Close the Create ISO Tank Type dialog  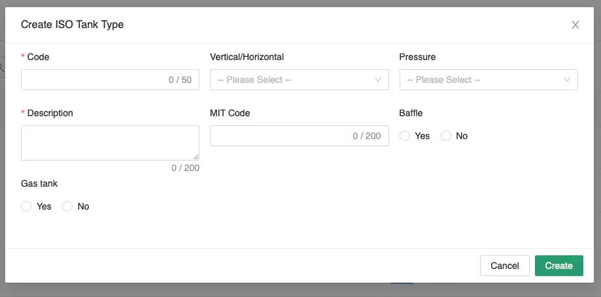pos(575,25)
